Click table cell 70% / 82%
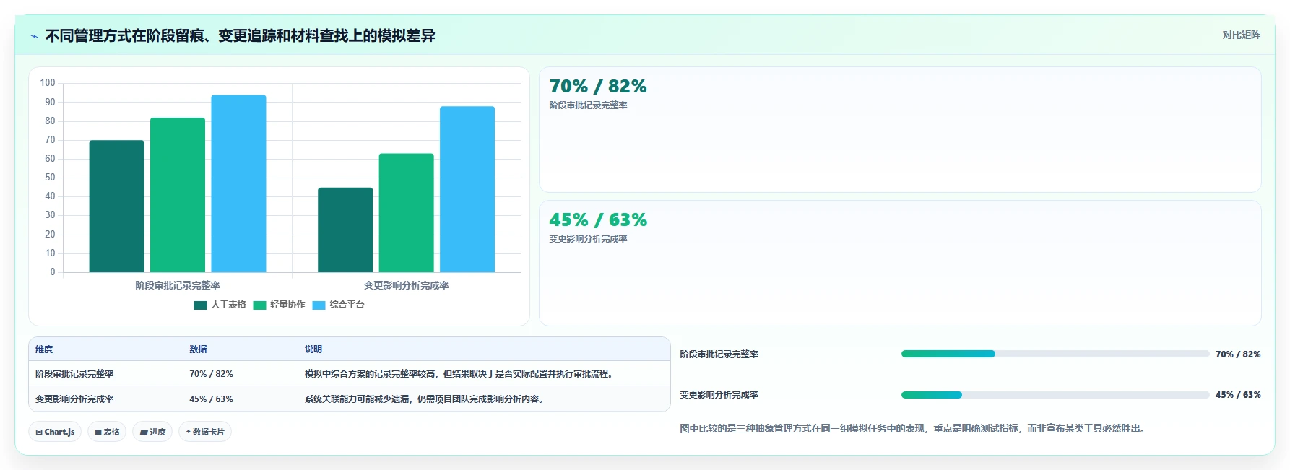 211,374
